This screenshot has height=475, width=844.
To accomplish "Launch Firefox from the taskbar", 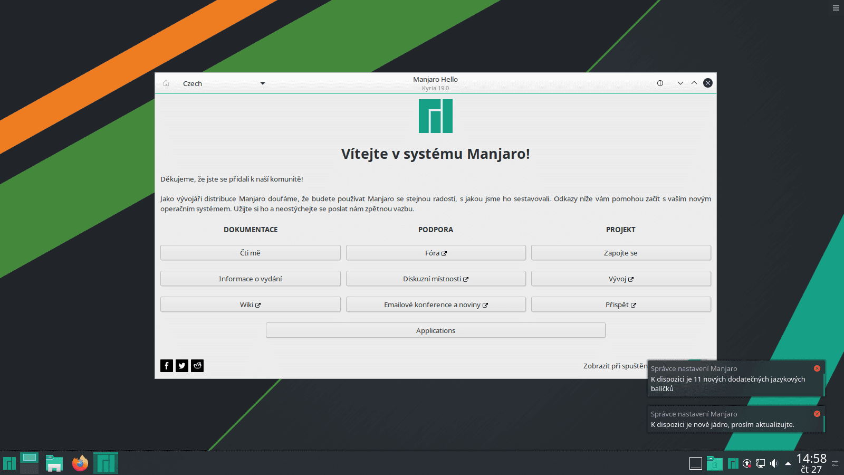I will pyautogui.click(x=80, y=463).
